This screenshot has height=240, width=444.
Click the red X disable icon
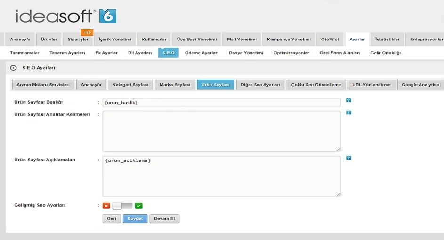click(106, 206)
